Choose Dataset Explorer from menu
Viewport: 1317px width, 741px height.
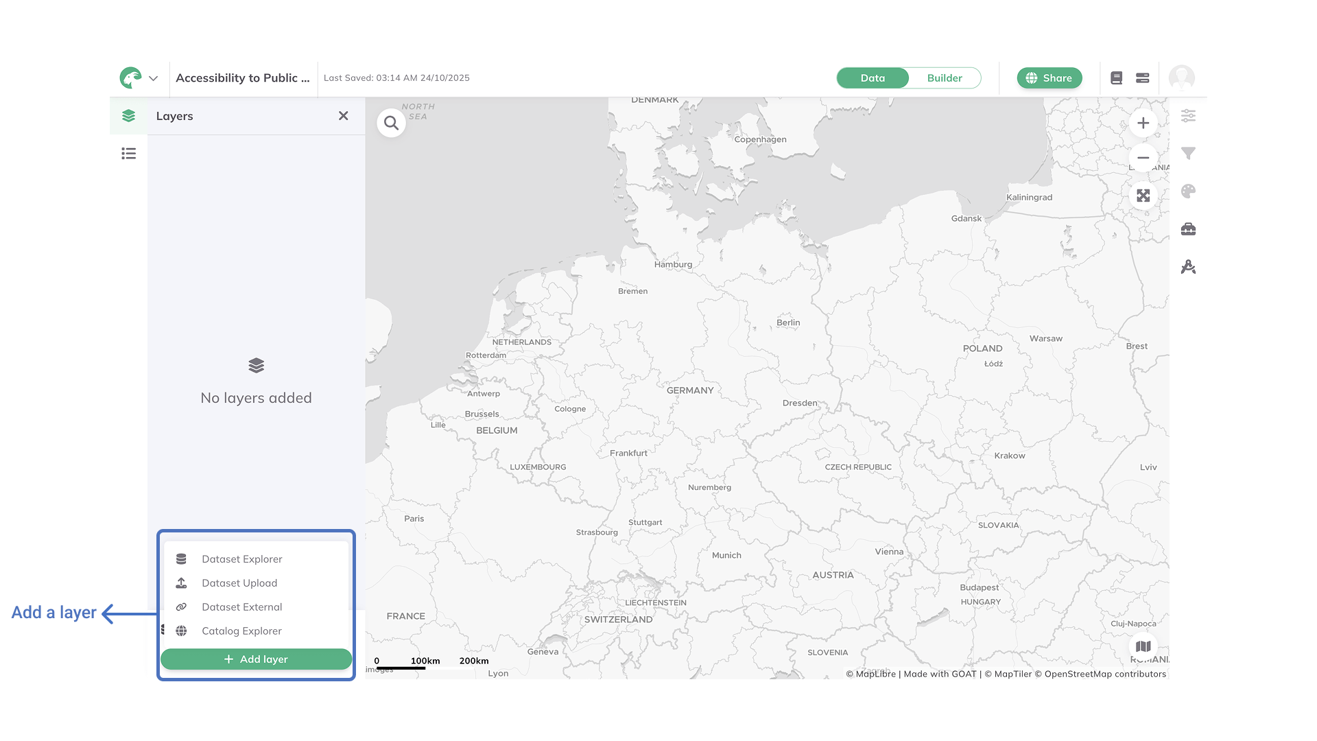click(x=241, y=559)
